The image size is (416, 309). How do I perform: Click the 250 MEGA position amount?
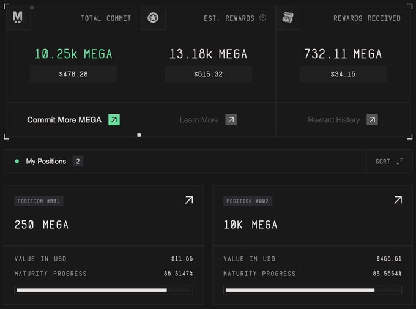42,225
